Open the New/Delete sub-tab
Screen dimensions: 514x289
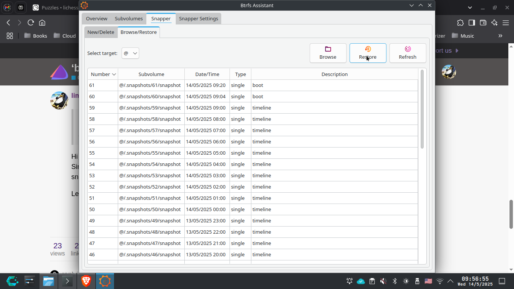tap(100, 32)
